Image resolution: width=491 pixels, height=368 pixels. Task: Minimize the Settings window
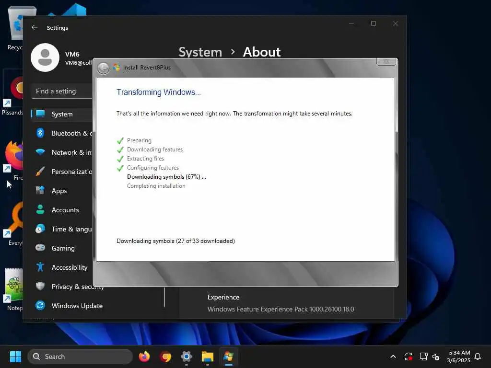pos(351,23)
